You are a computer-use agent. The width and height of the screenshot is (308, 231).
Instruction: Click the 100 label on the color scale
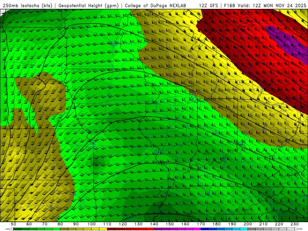(92, 224)
